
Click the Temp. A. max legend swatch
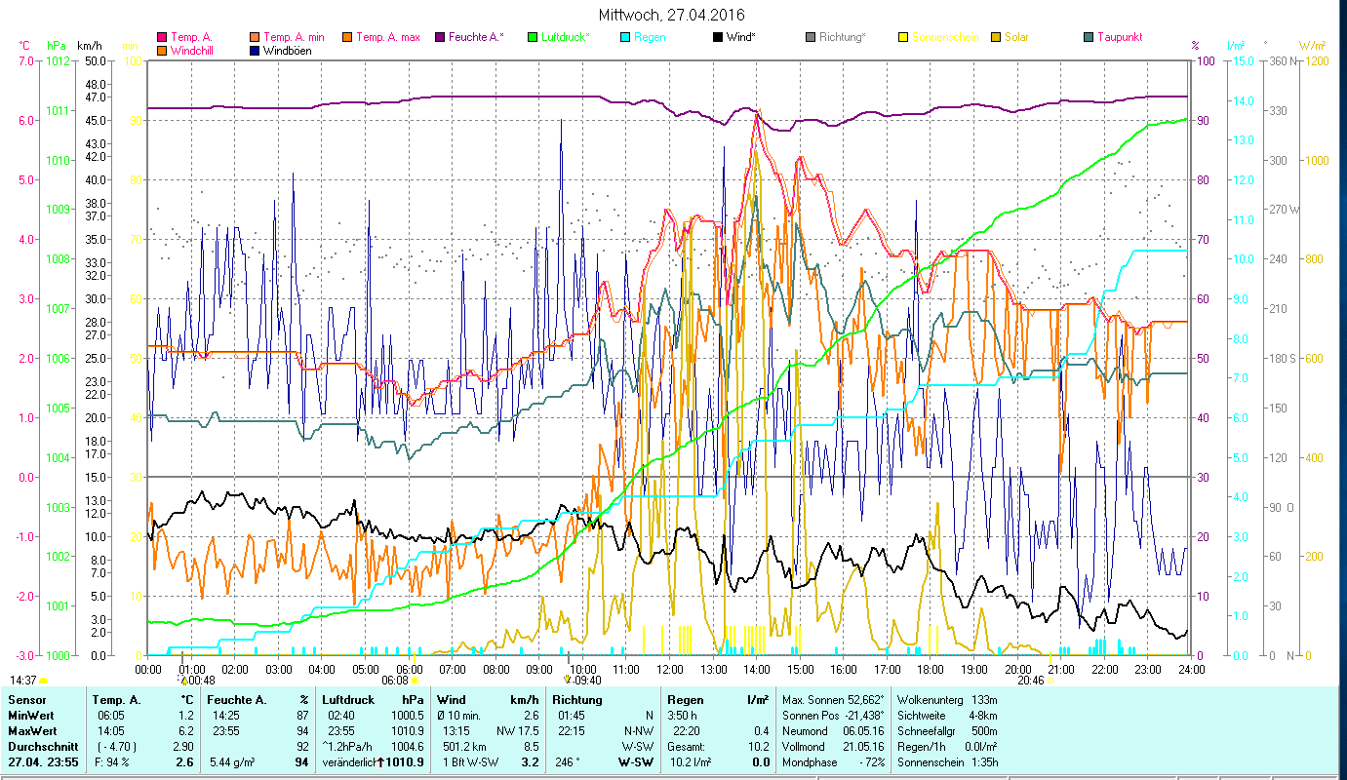pos(347,37)
